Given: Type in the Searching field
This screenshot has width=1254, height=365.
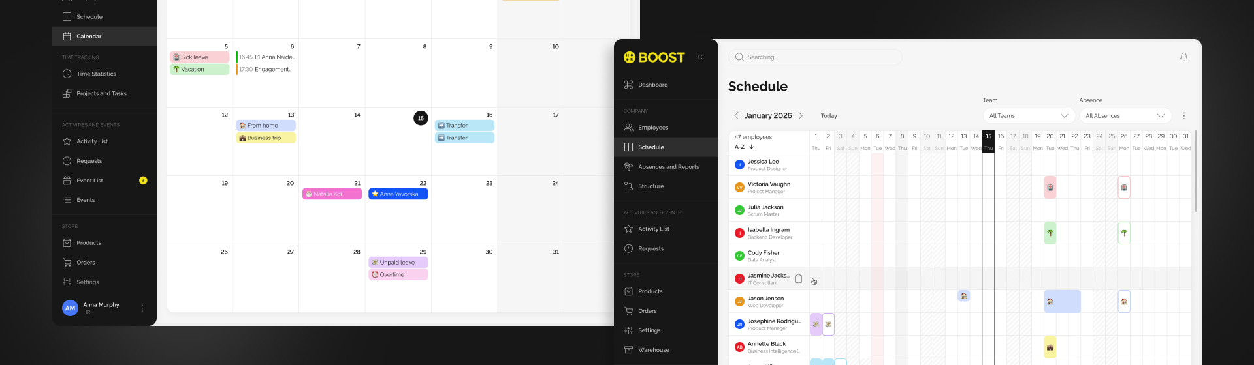Looking at the screenshot, I should [816, 57].
